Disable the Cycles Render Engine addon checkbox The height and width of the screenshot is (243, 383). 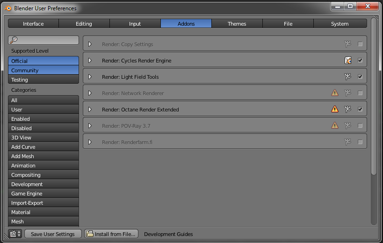click(x=360, y=60)
